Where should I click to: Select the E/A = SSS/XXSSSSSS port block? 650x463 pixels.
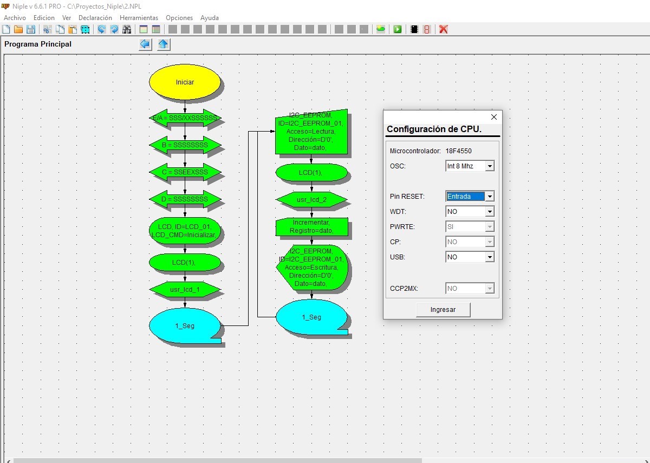click(x=185, y=118)
